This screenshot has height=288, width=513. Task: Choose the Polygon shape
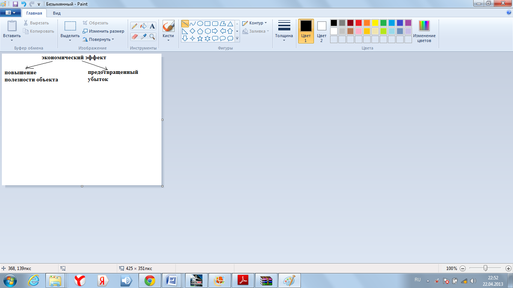[x=223, y=24]
